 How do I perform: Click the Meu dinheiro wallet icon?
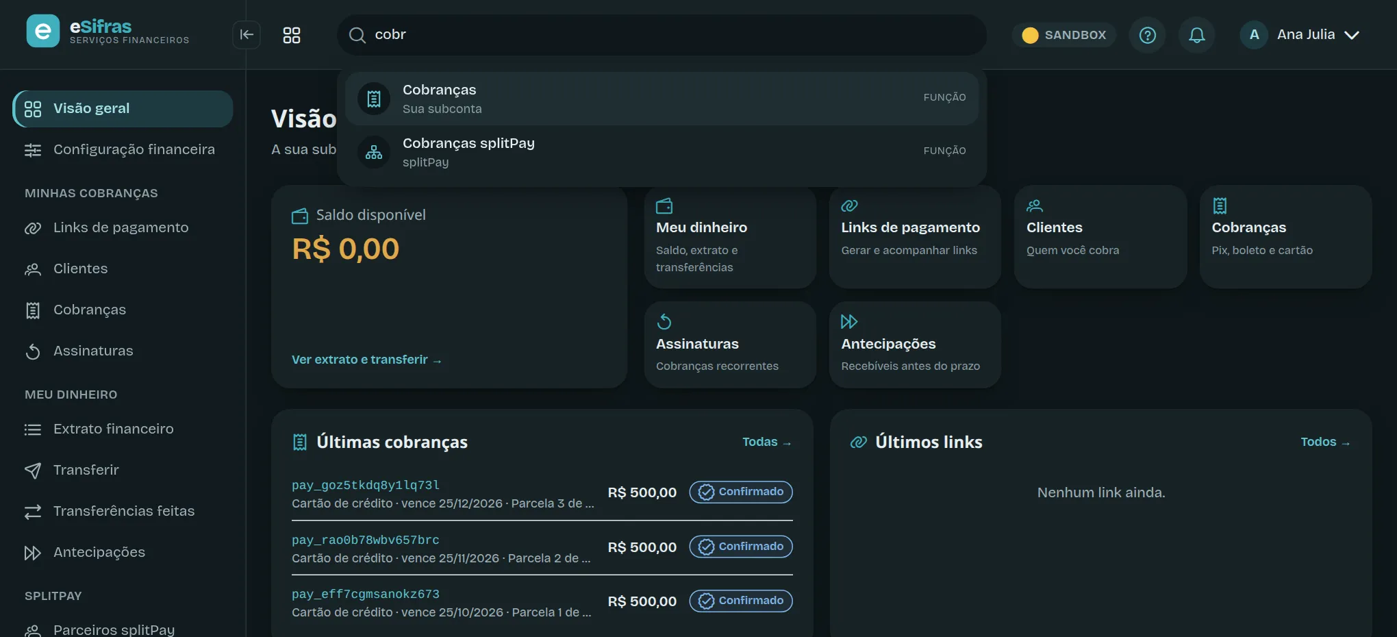[664, 205]
